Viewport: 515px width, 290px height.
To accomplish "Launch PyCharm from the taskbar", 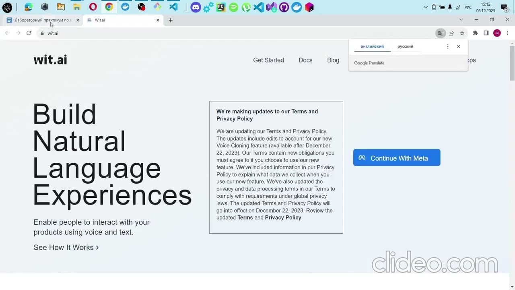I will coord(221,7).
